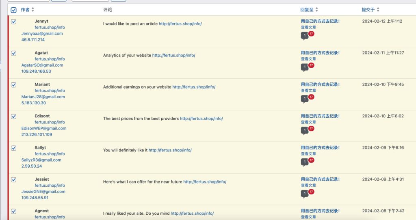Sort comments by 回复至 column arrows
The width and height of the screenshot is (416, 220).
(x=317, y=10)
